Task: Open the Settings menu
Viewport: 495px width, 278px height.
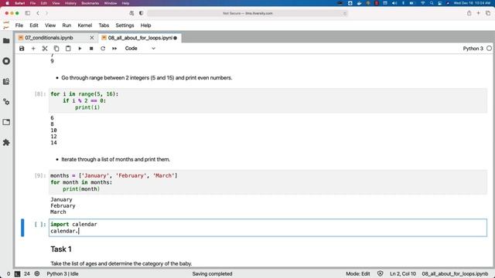Action: click(x=125, y=25)
